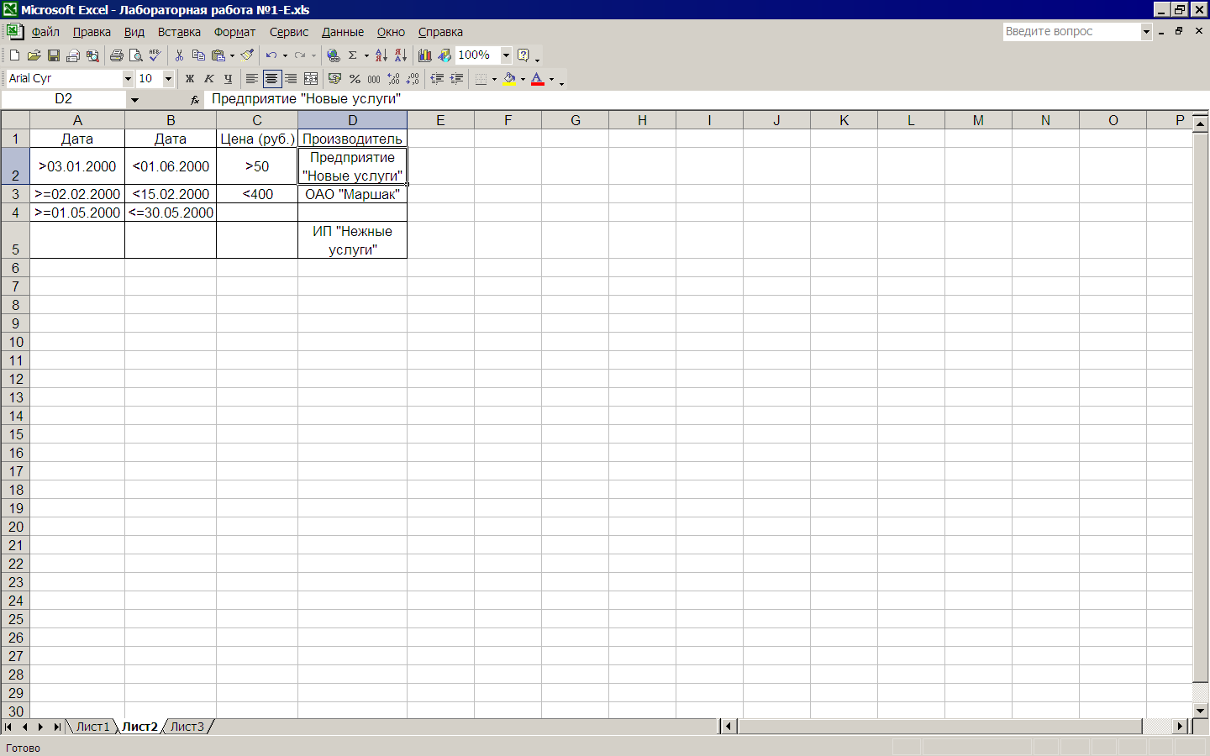Expand the zoom percentage dropdown
The height and width of the screenshot is (756, 1210).
tap(506, 55)
